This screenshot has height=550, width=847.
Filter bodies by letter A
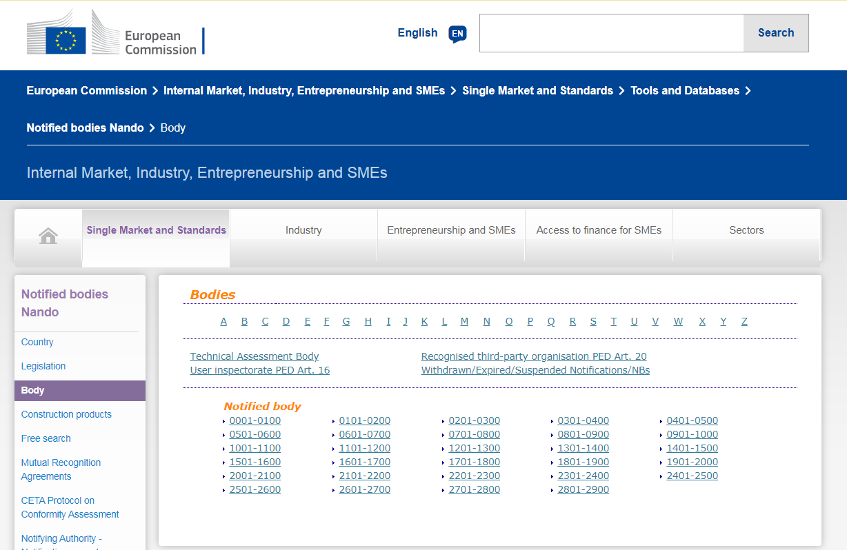coord(223,321)
